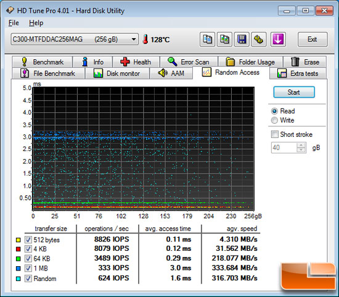Screen dimensions: 339x297
Task: Uncheck the 4 KB transfer size checkbox
Action: click(28, 249)
